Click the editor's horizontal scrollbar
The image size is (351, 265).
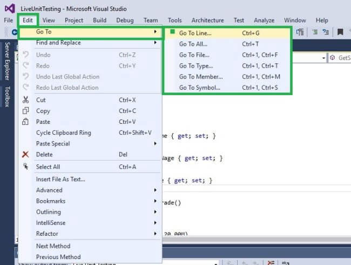click(256, 239)
